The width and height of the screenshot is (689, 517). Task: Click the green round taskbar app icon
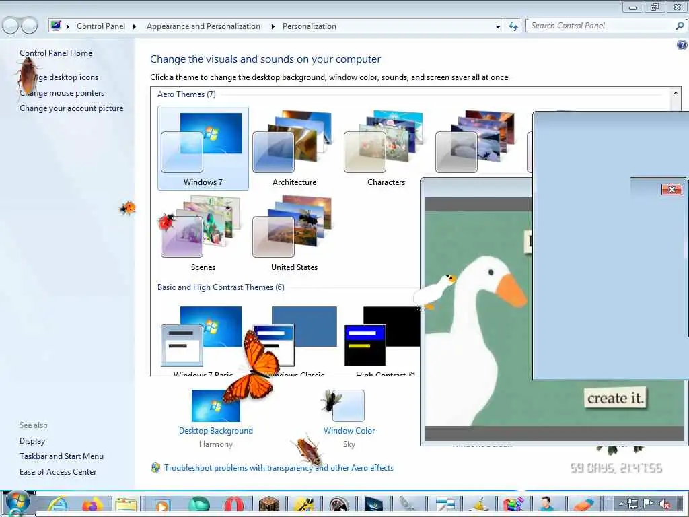(x=198, y=505)
